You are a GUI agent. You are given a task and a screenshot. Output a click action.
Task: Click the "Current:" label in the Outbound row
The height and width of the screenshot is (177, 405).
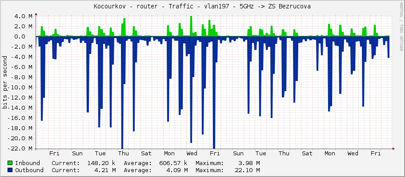tap(66, 170)
